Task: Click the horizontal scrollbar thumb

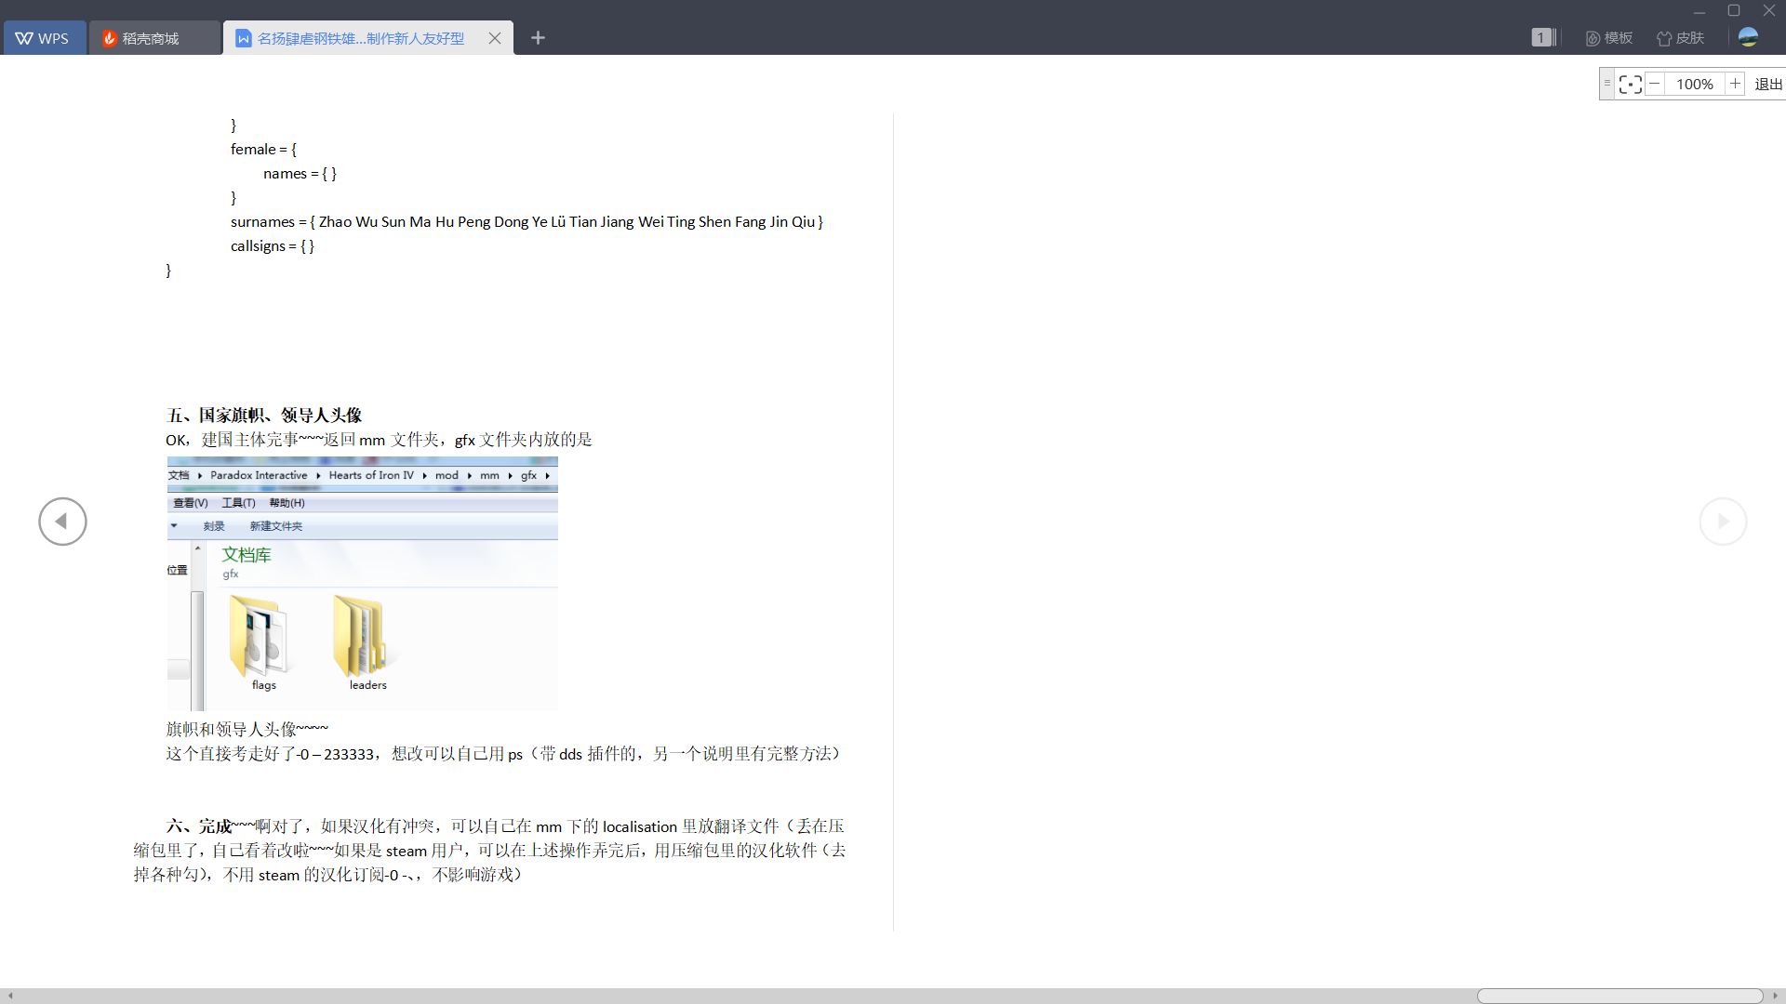Action: pos(1619,996)
